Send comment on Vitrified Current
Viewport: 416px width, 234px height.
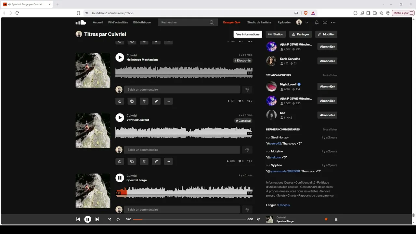tap(247, 150)
